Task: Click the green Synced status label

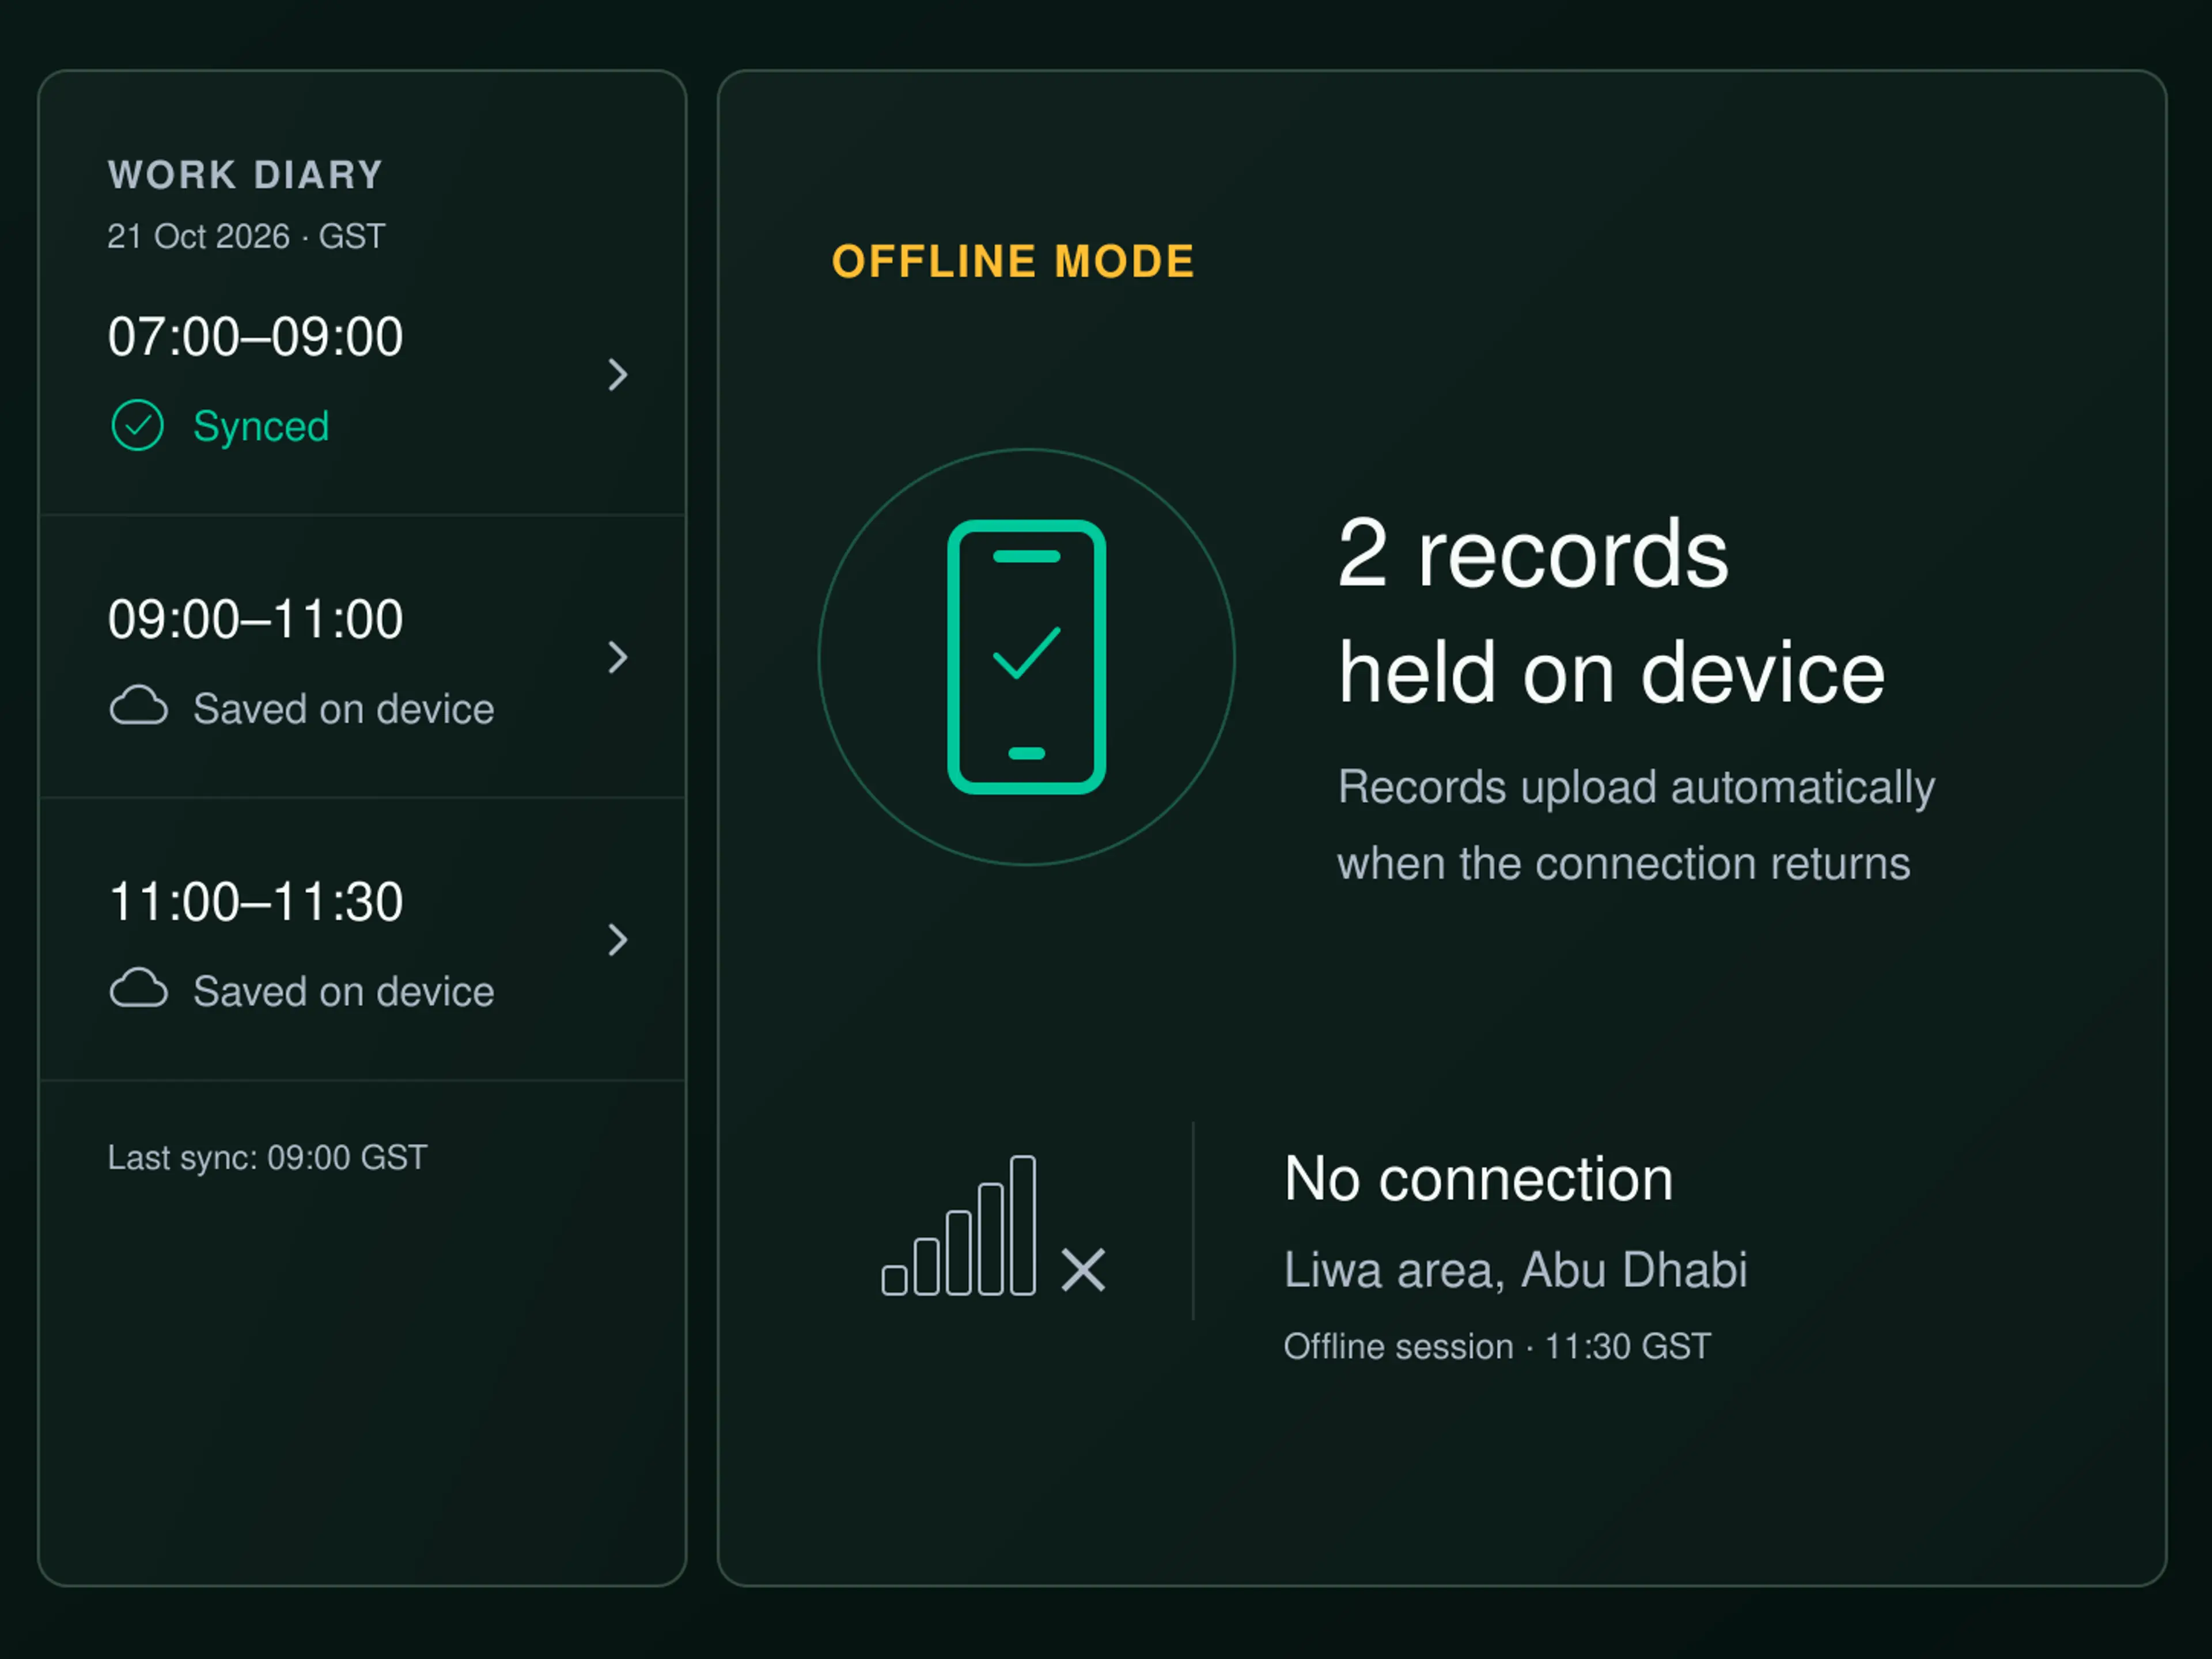Action: (260, 427)
